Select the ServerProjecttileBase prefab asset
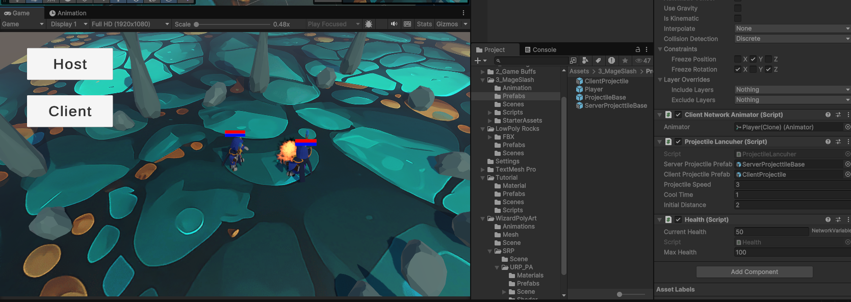This screenshot has width=851, height=302. [615, 105]
